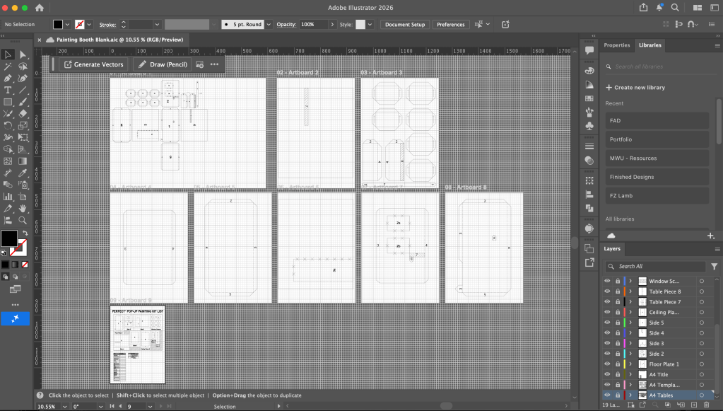This screenshot has width=723, height=411.
Task: Expand the Side 3 layer contents
Action: click(x=630, y=343)
